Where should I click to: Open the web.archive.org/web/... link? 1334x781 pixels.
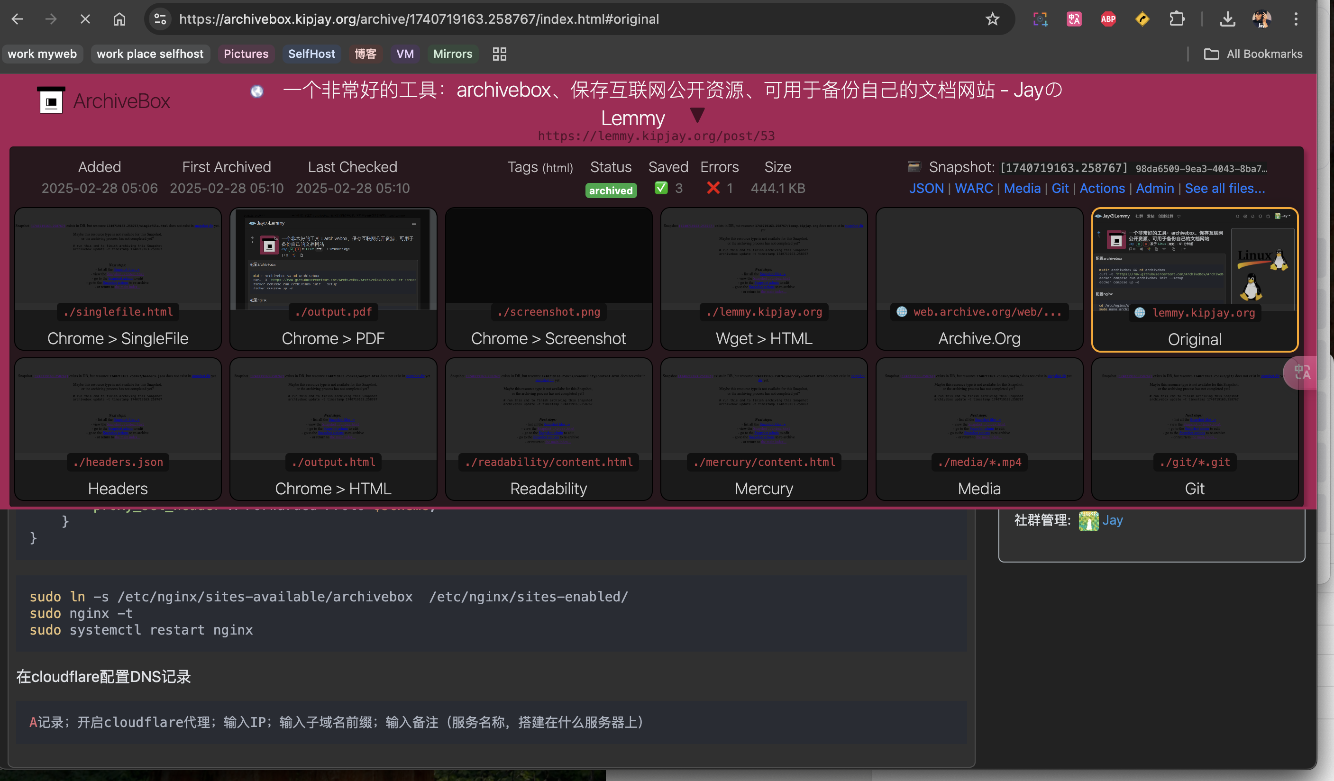(979, 312)
